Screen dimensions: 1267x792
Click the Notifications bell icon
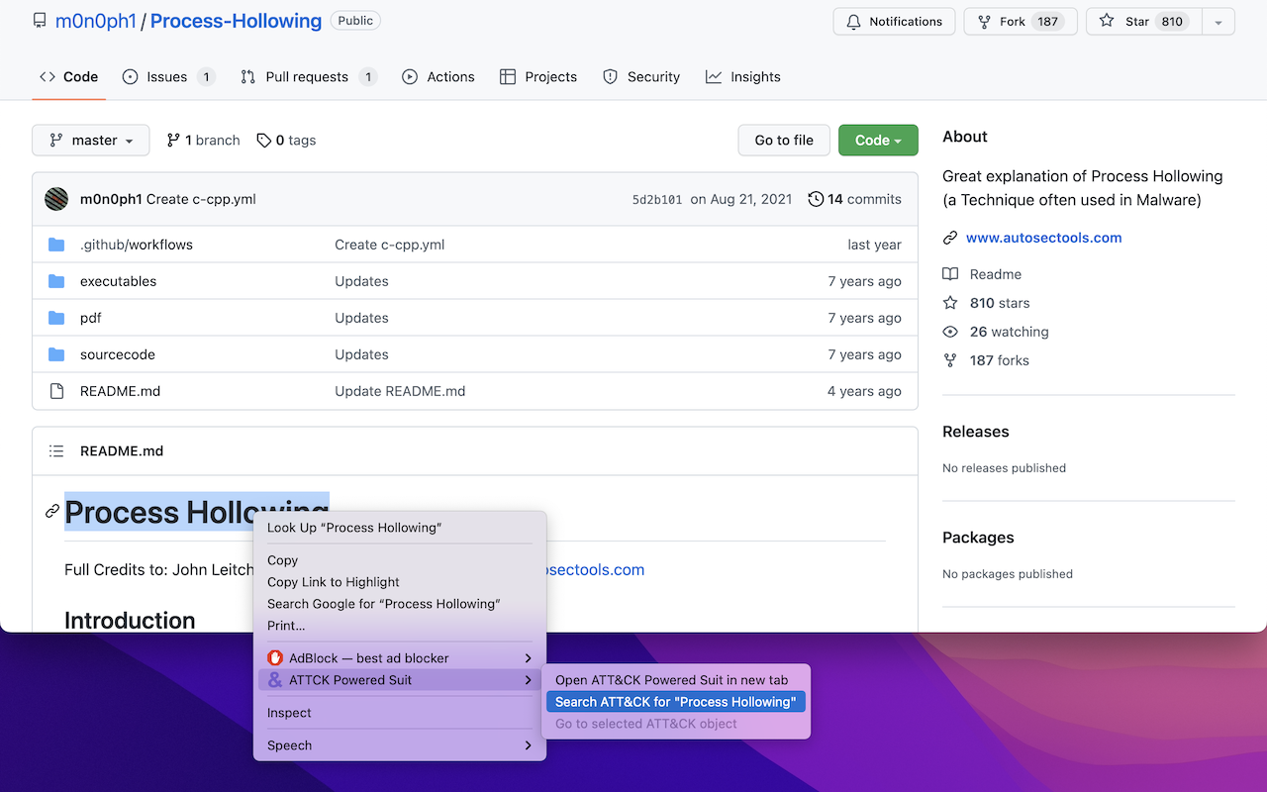tap(853, 22)
